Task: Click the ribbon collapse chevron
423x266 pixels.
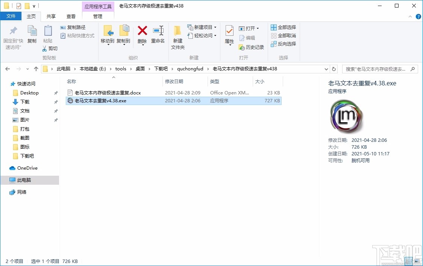Action: [x=410, y=16]
